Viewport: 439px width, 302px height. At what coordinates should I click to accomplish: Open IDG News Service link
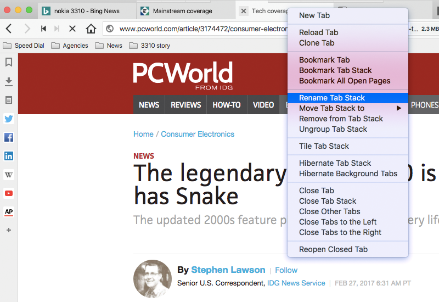coord(296,283)
